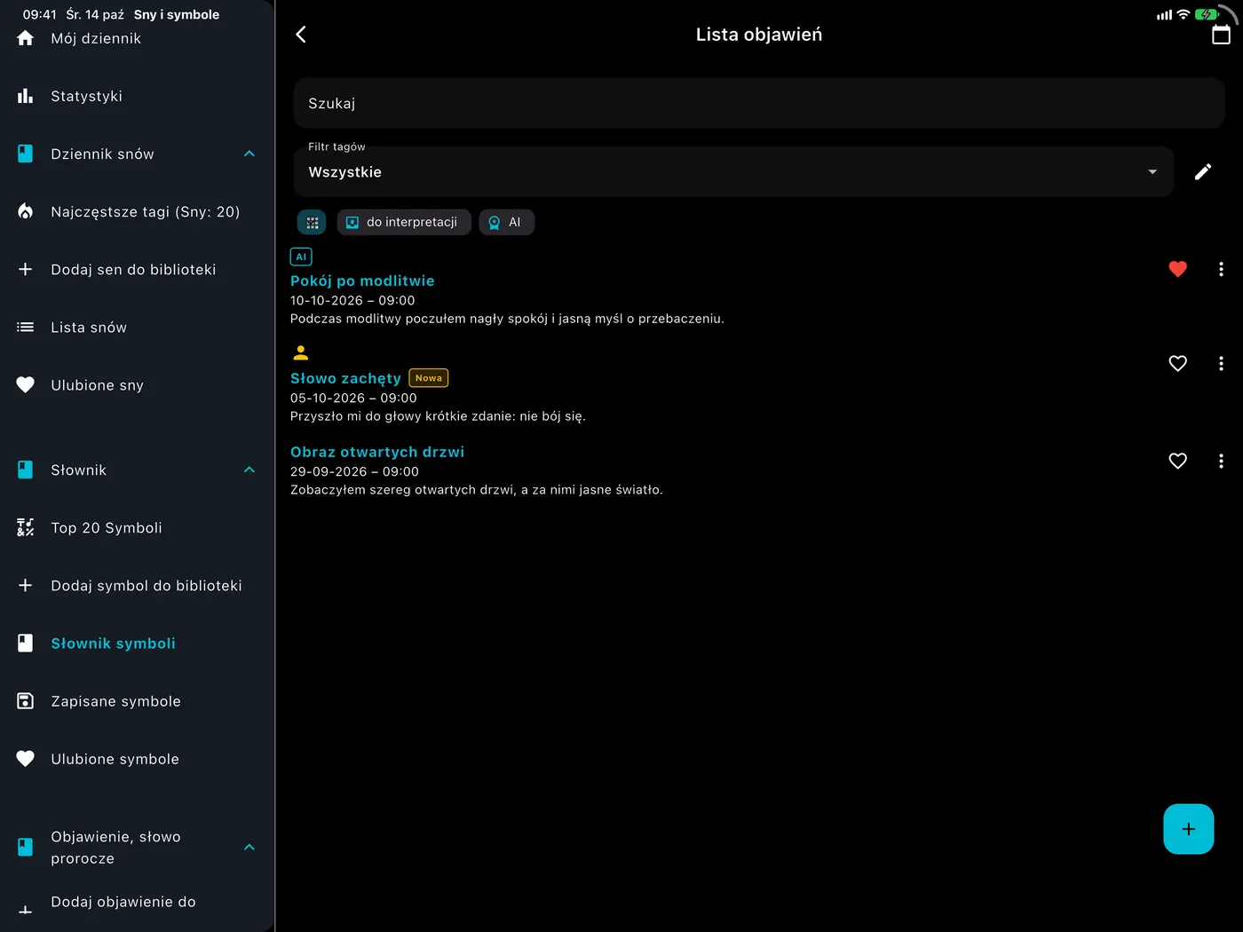The width and height of the screenshot is (1243, 932).
Task: Collapse the Dziennik snów section
Action: [249, 154]
